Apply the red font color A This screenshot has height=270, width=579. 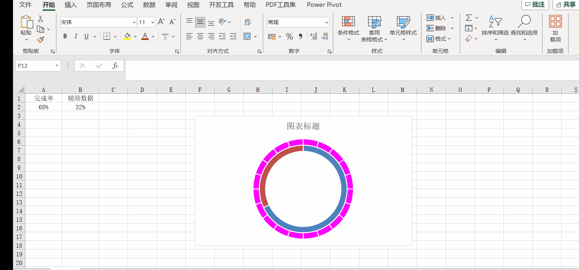pyautogui.click(x=145, y=36)
